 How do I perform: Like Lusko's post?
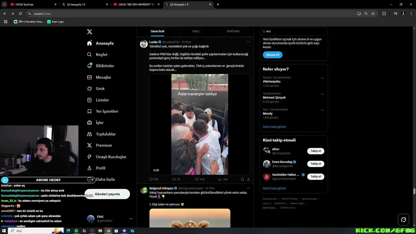coord(200,179)
